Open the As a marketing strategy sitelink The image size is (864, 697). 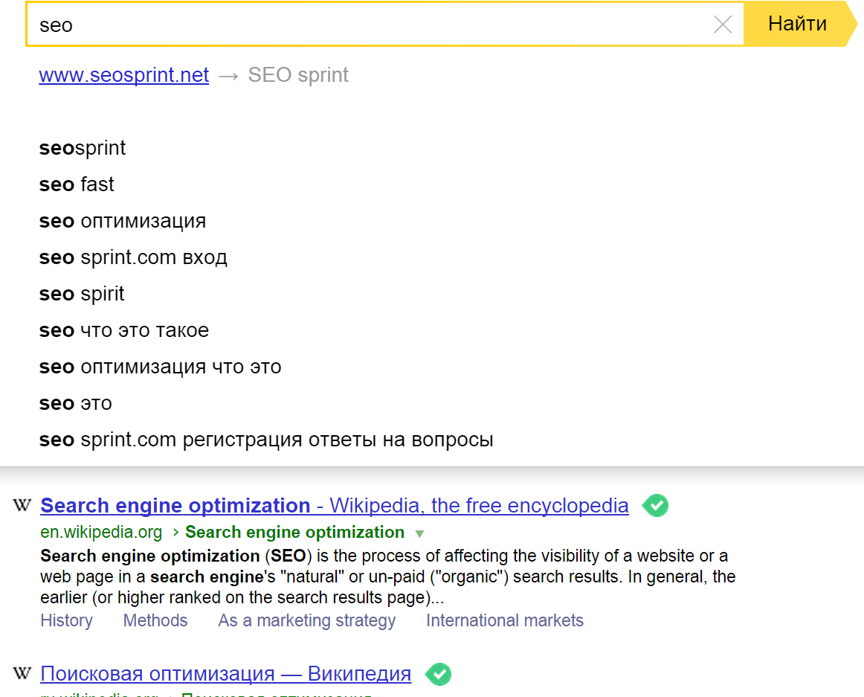tap(306, 620)
